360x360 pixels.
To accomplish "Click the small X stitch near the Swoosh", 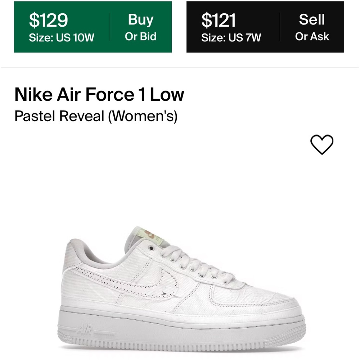I will click(164, 294).
